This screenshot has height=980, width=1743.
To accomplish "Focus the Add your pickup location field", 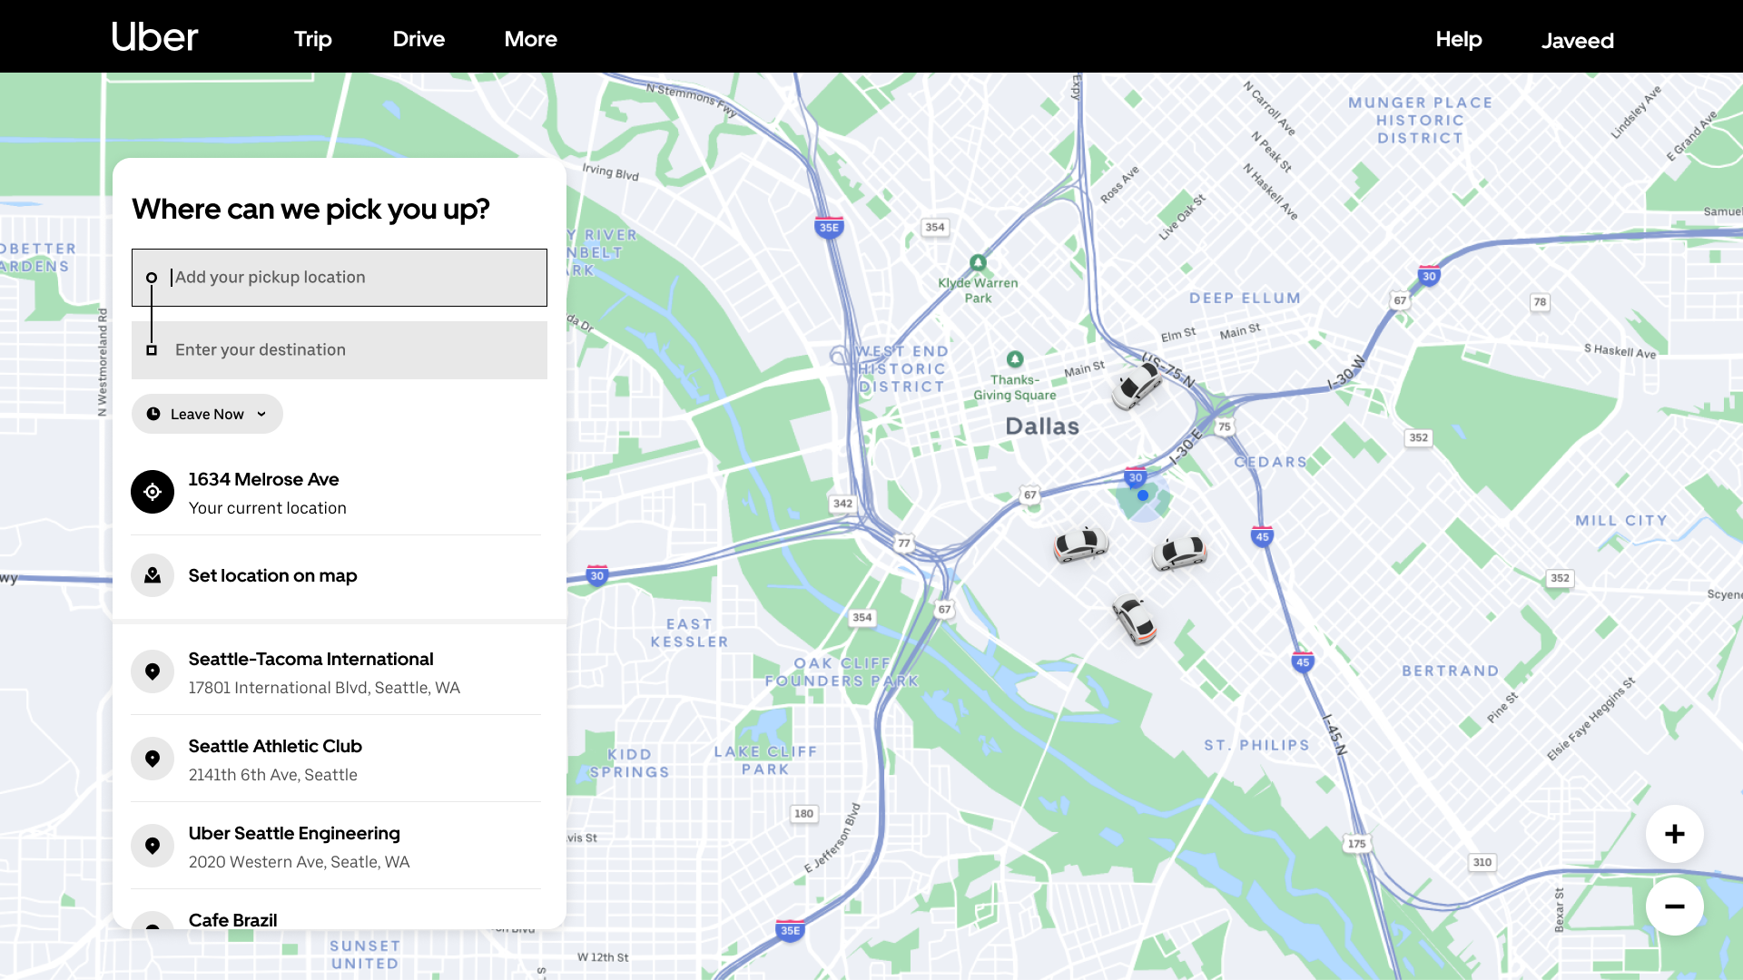I will click(340, 278).
